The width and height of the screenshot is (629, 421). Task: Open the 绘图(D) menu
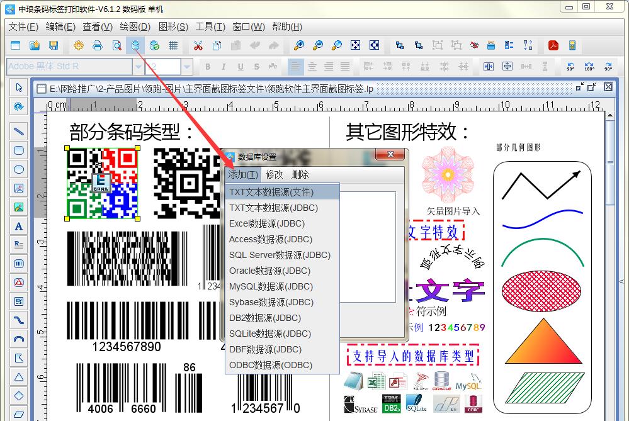point(135,27)
